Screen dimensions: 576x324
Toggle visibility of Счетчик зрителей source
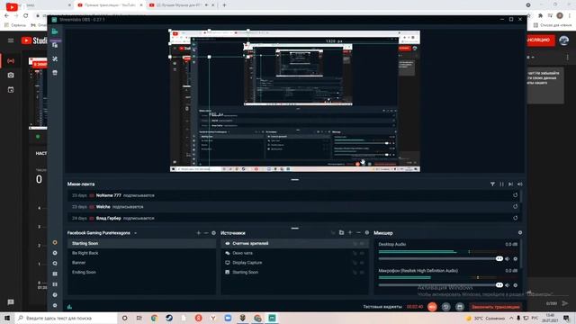(x=362, y=244)
